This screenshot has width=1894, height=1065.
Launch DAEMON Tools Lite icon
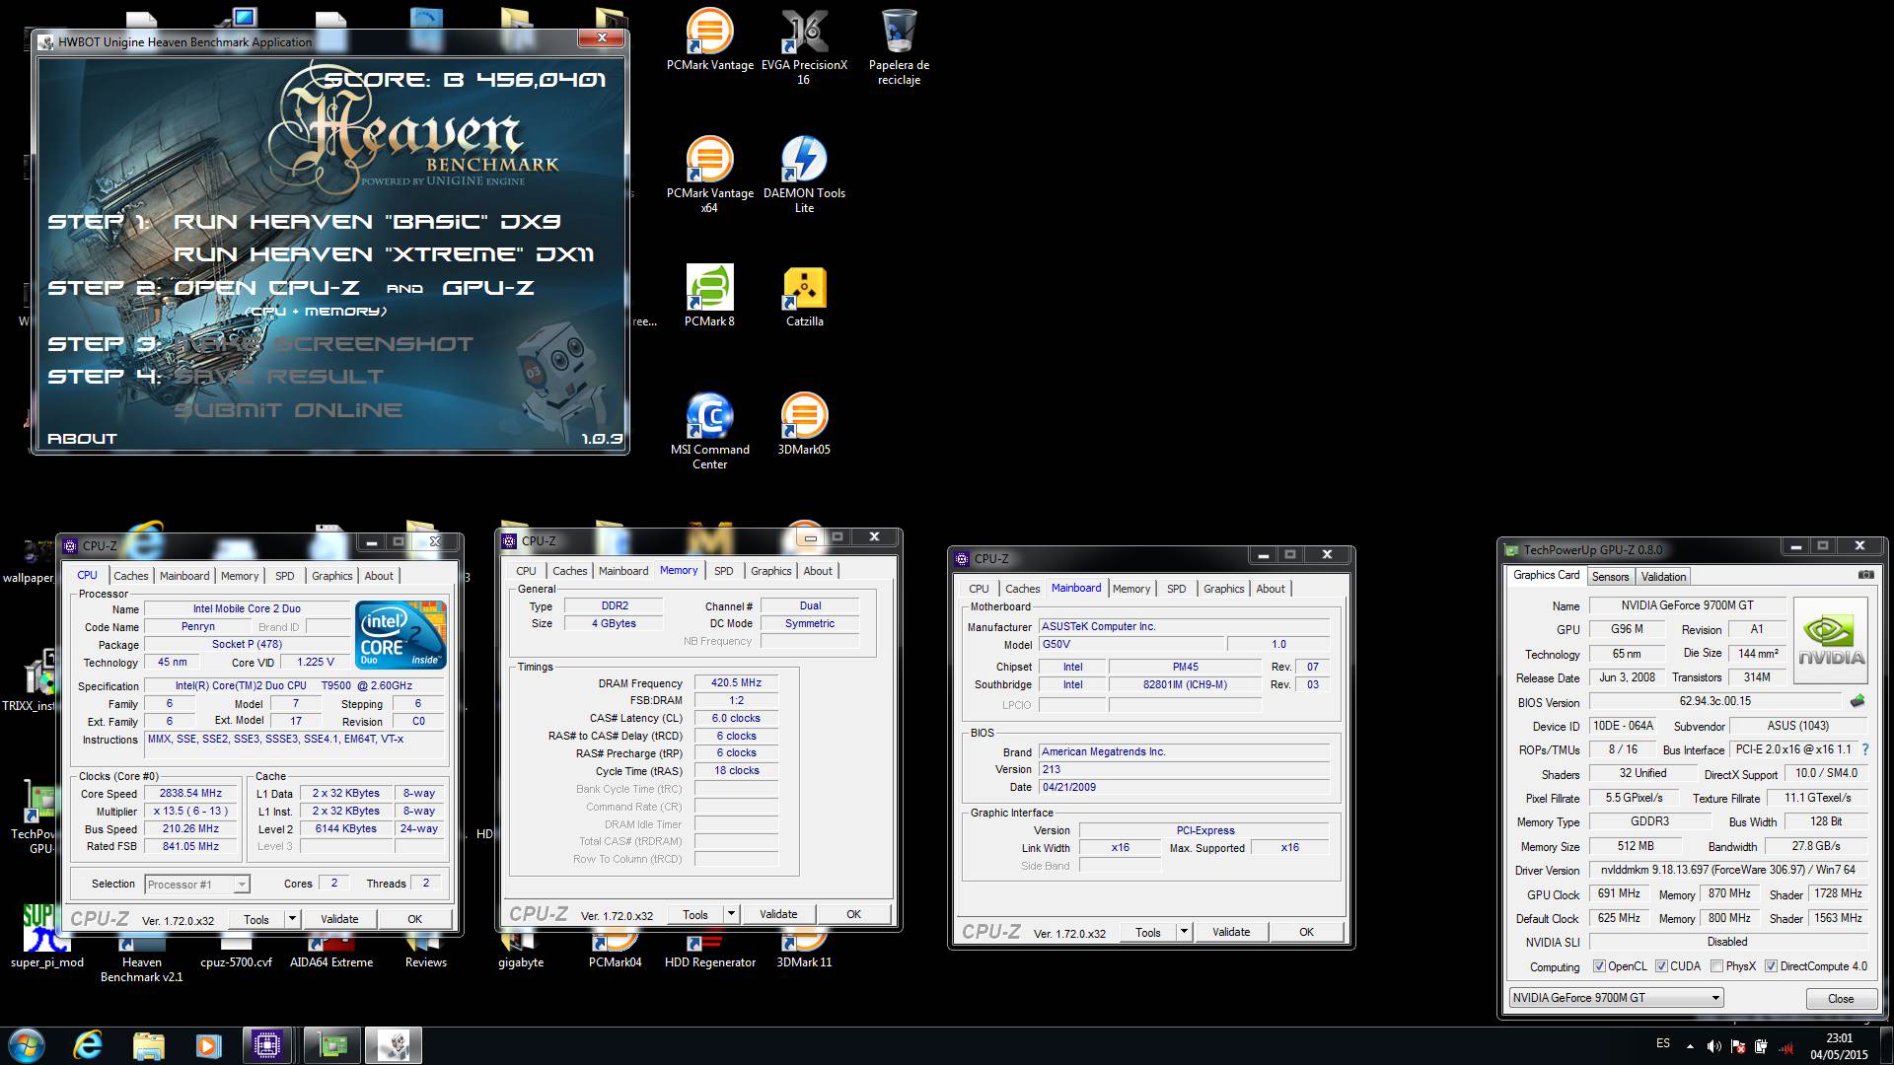click(804, 175)
